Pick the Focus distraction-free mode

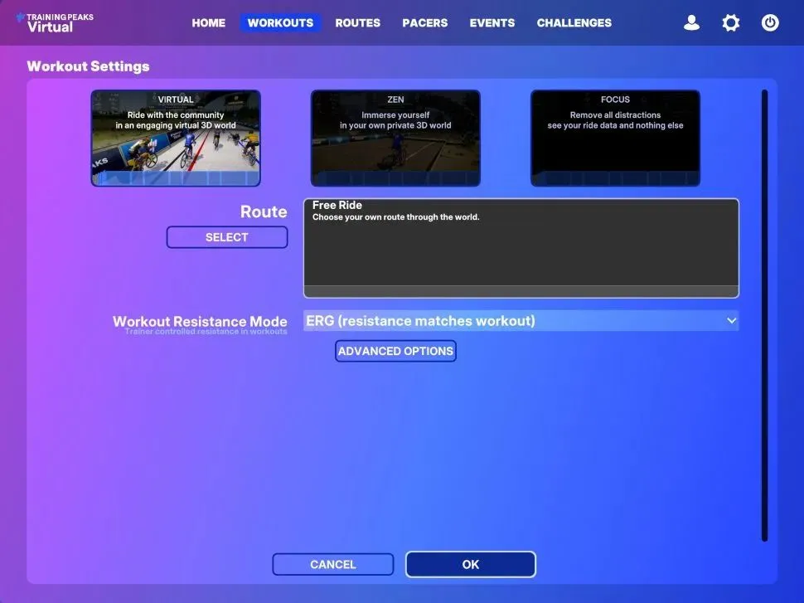[x=615, y=139]
